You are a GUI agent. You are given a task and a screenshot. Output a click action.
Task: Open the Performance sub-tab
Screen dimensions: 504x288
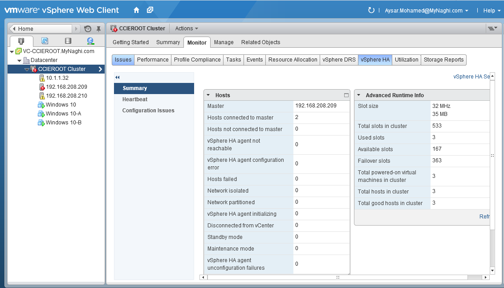tap(153, 60)
